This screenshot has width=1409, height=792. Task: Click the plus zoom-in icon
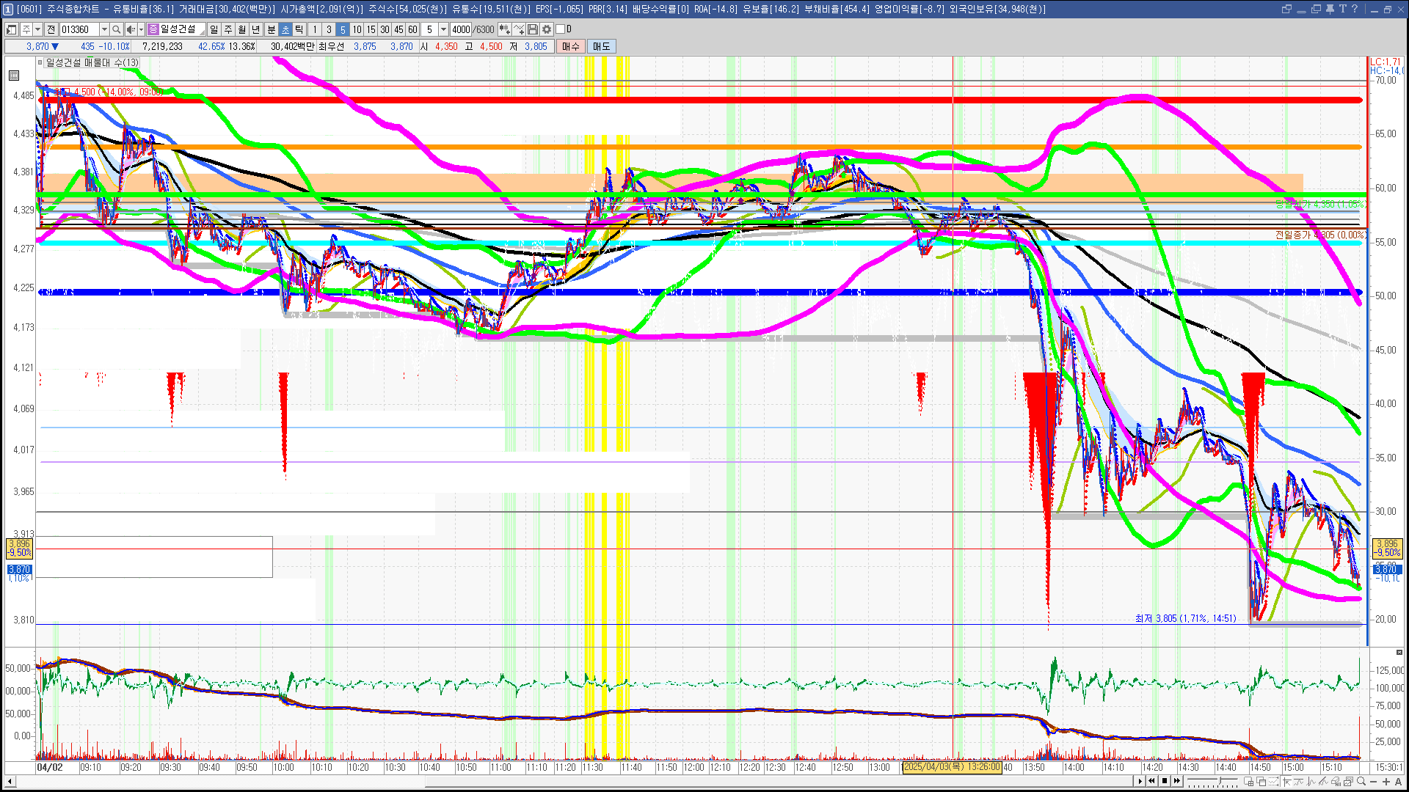(x=1386, y=782)
